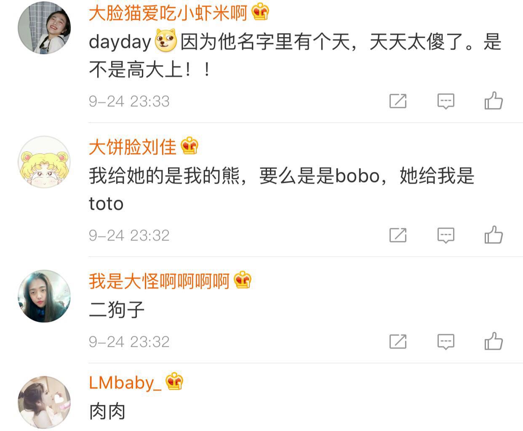Screen dimensions: 523x431
Task: Like the 二狗子 comment
Action: (494, 341)
